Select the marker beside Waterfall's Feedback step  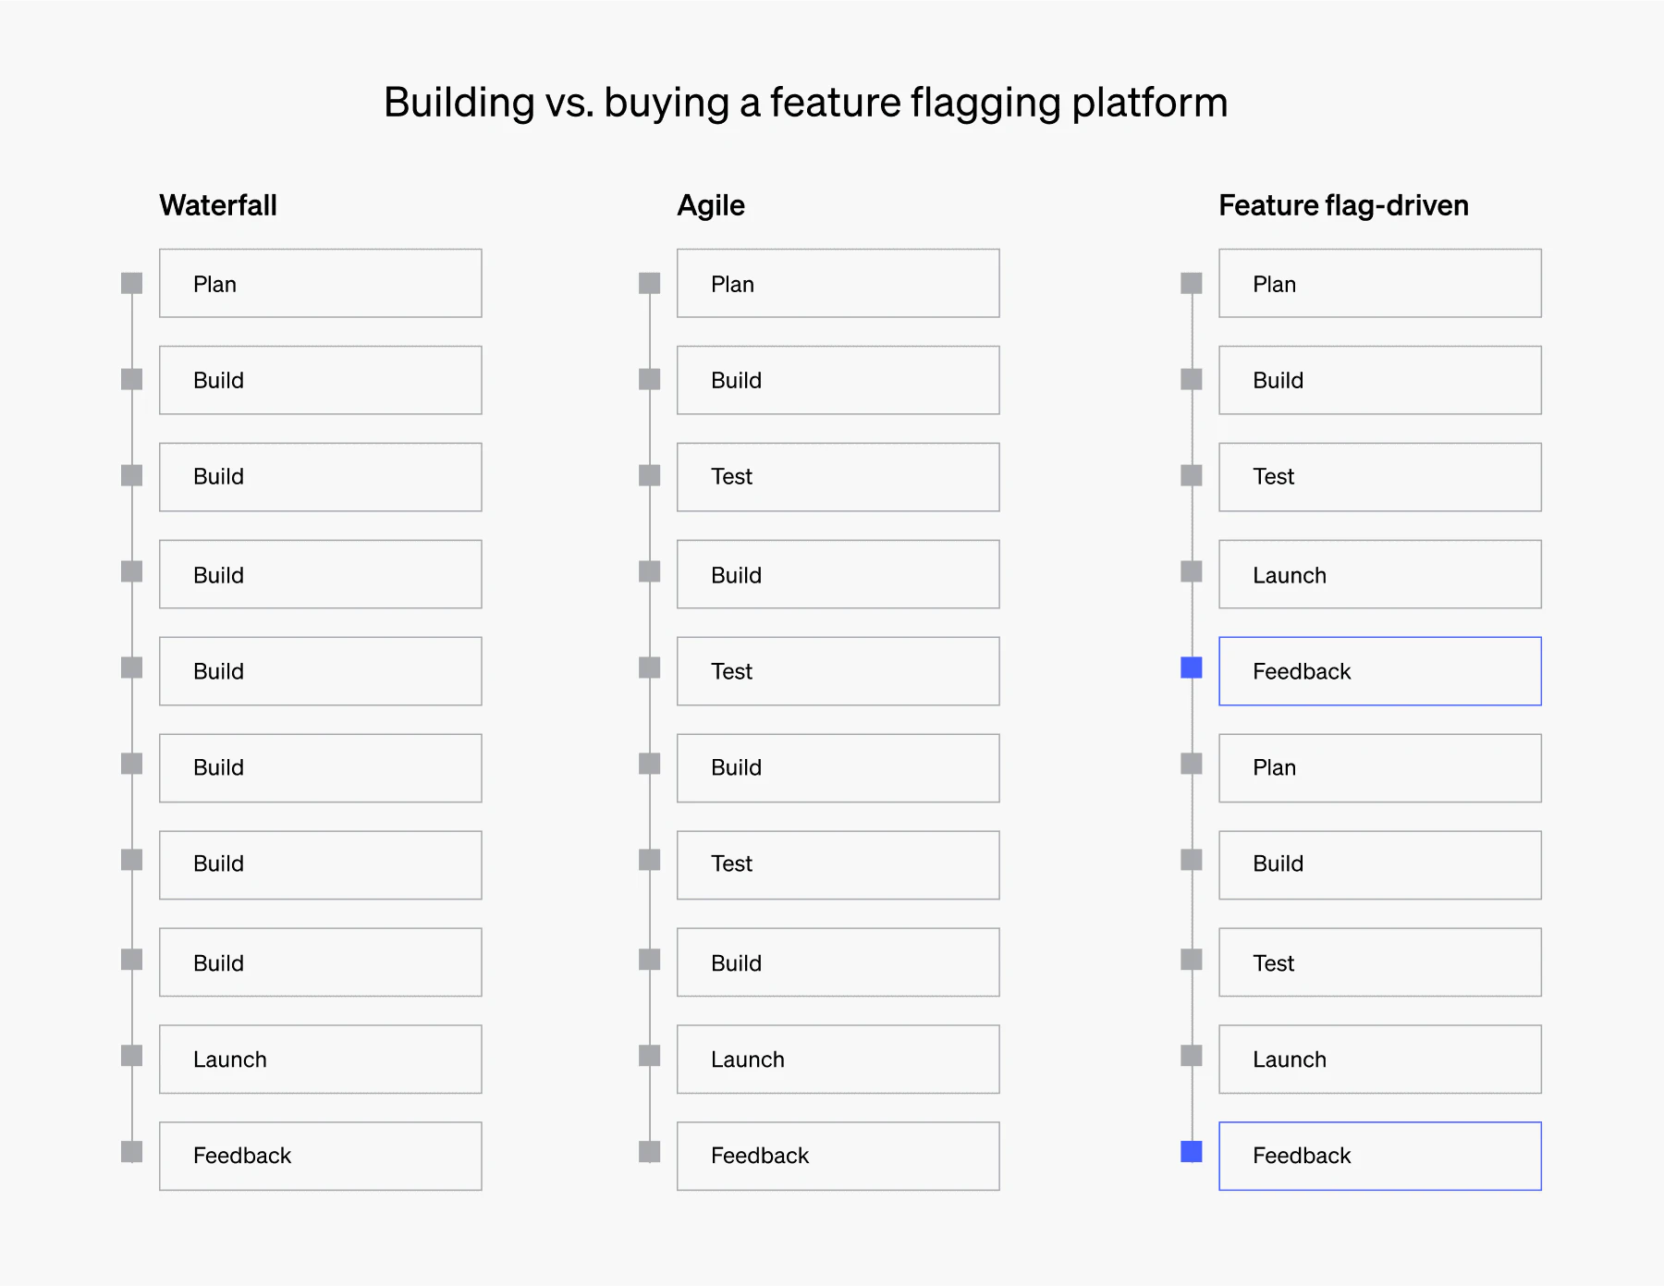pyautogui.click(x=132, y=1152)
